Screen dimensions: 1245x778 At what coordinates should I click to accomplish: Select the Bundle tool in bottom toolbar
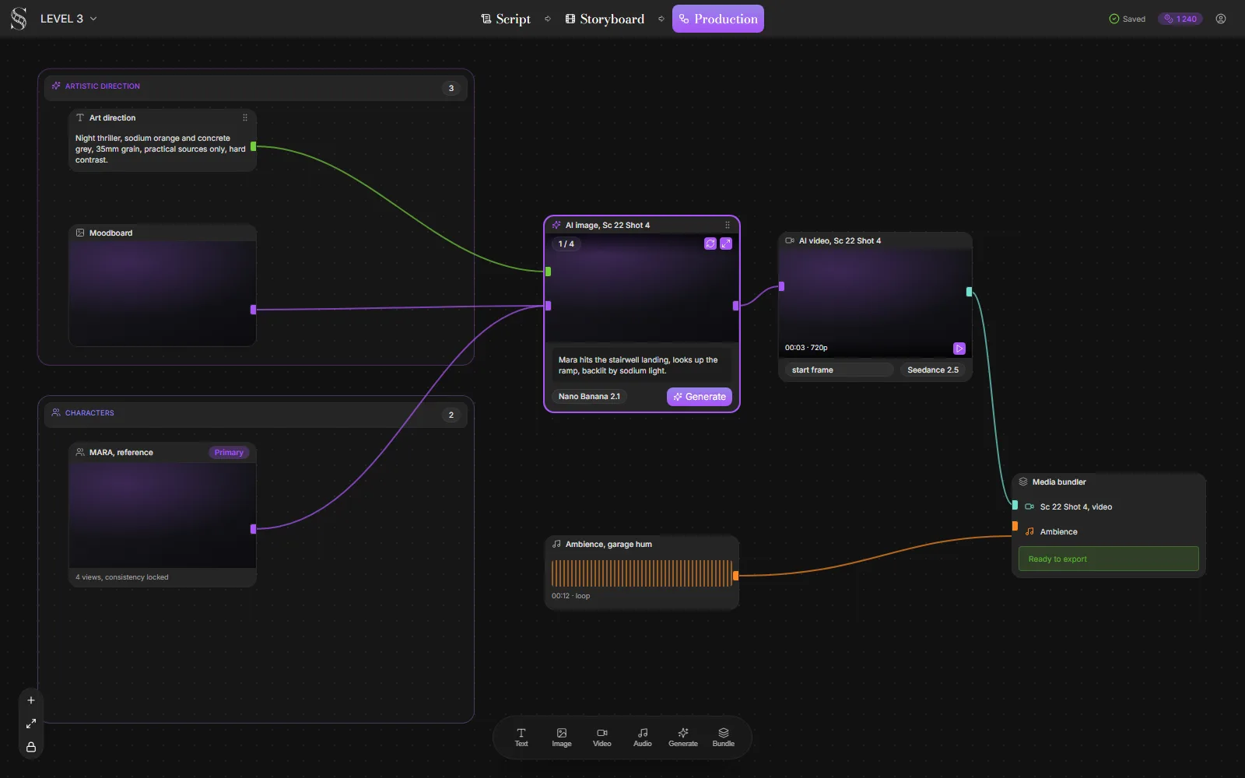click(724, 738)
